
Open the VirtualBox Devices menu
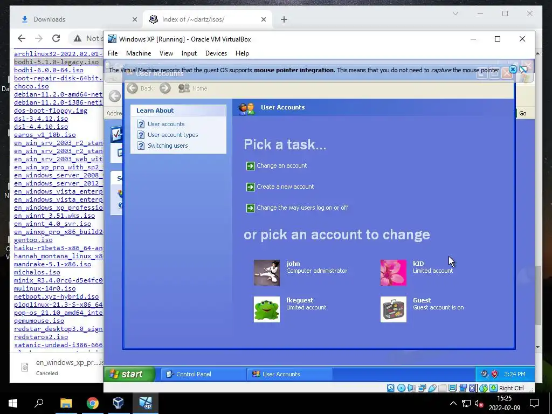(x=216, y=53)
